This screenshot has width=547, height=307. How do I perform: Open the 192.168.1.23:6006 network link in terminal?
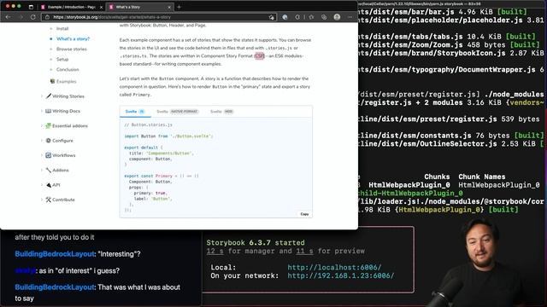click(x=341, y=275)
